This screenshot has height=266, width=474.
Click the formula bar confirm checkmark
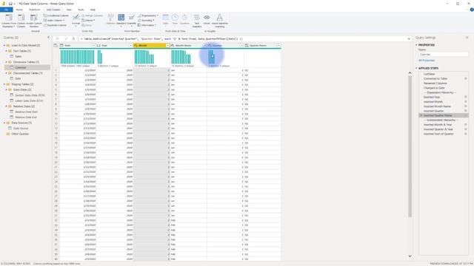pos(66,38)
